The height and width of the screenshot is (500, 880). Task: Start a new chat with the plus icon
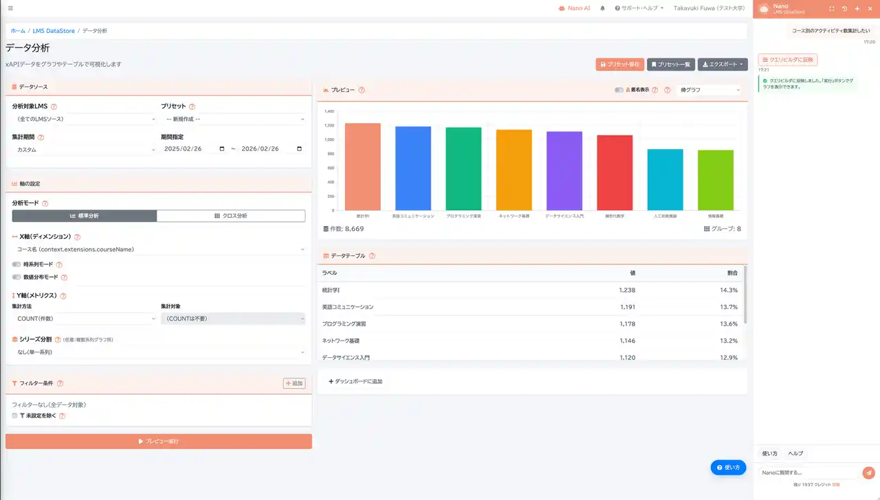pos(857,9)
